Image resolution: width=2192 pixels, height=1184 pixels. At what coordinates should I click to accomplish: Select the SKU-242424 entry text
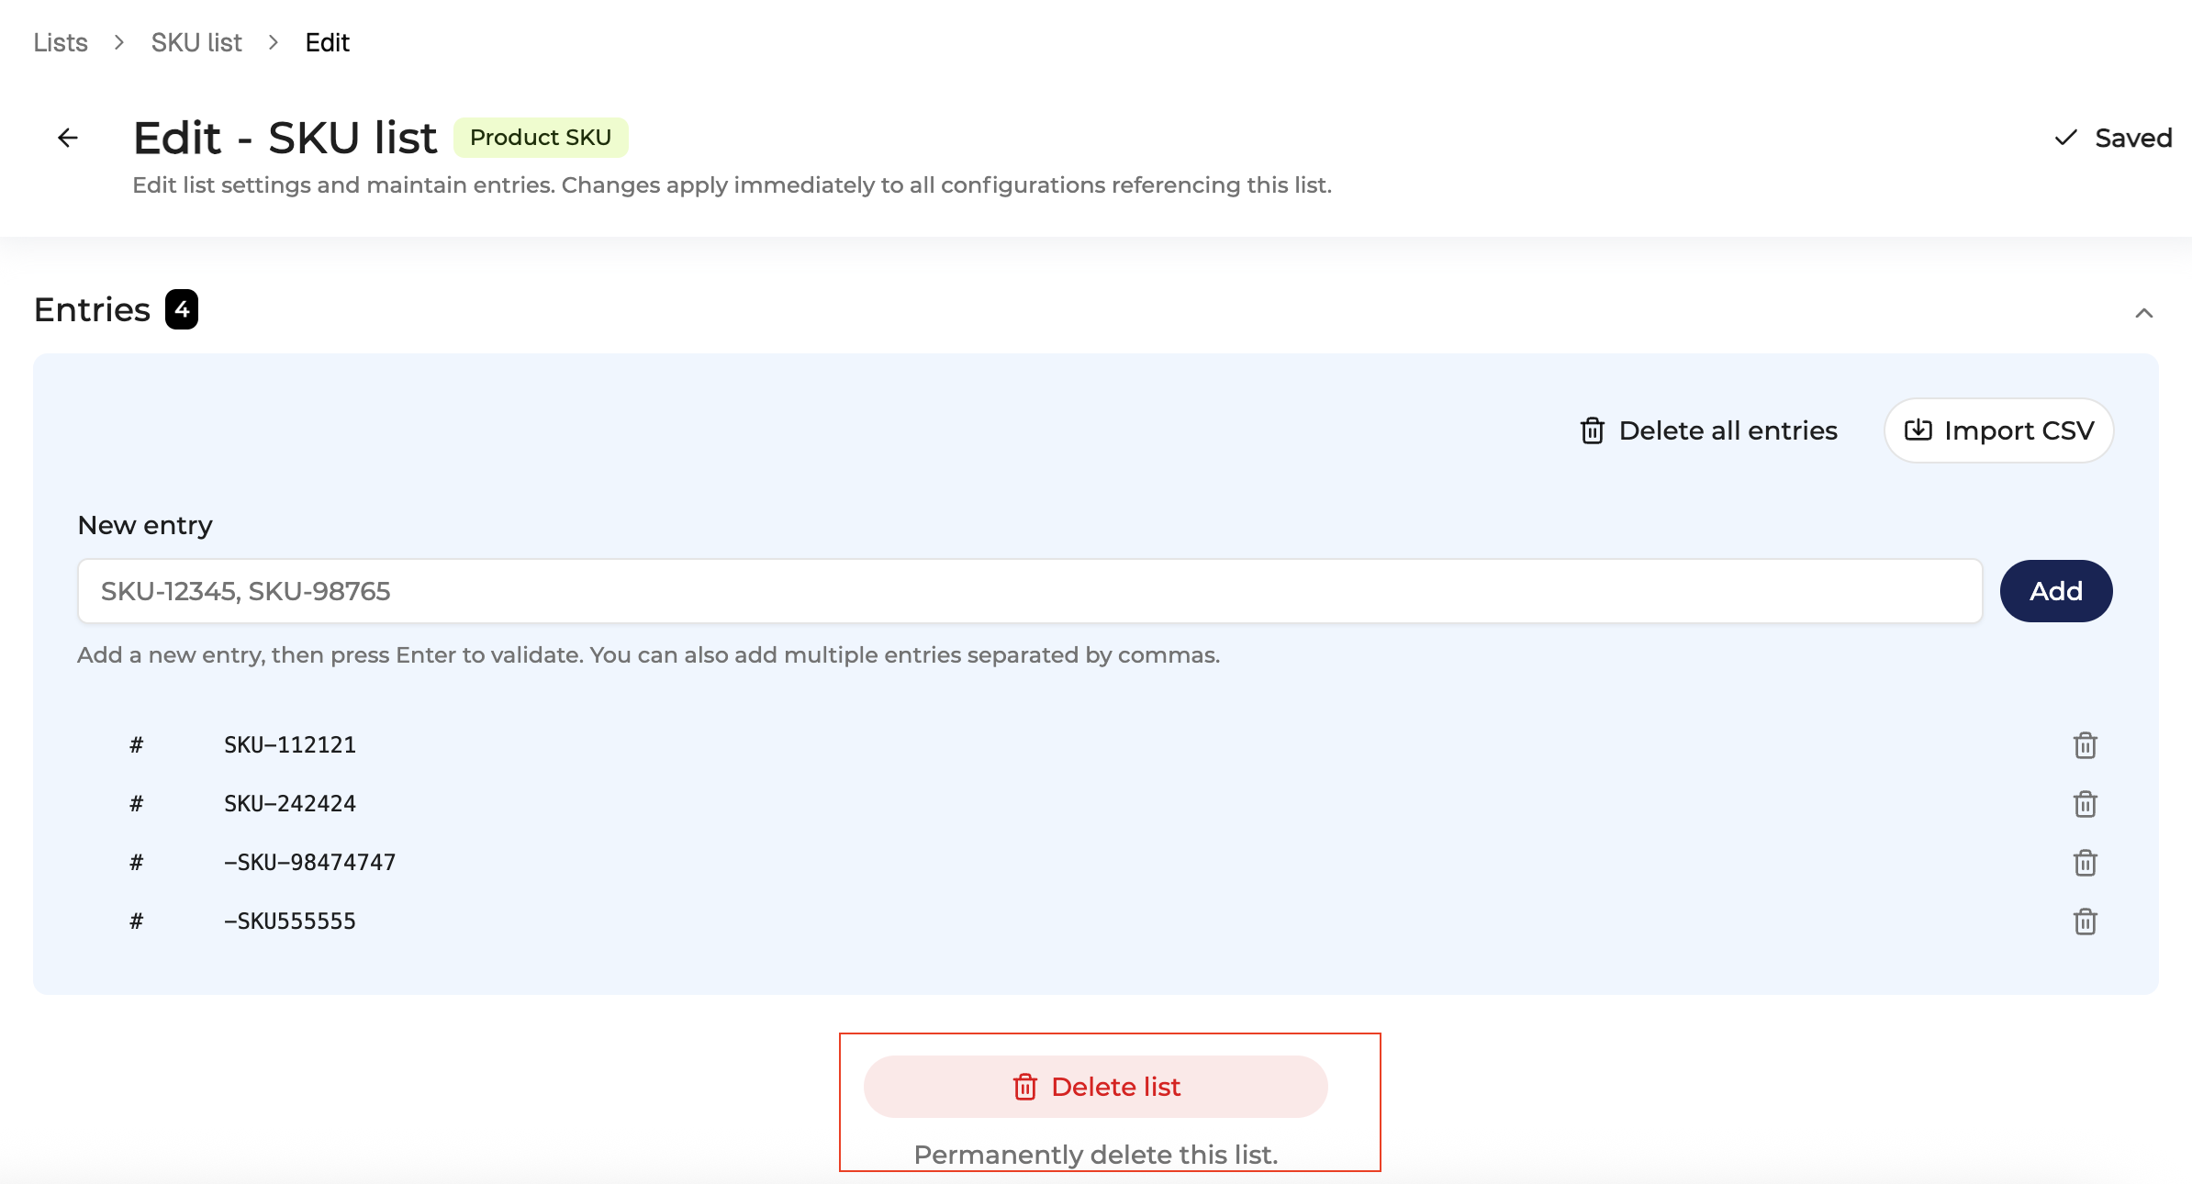(290, 803)
